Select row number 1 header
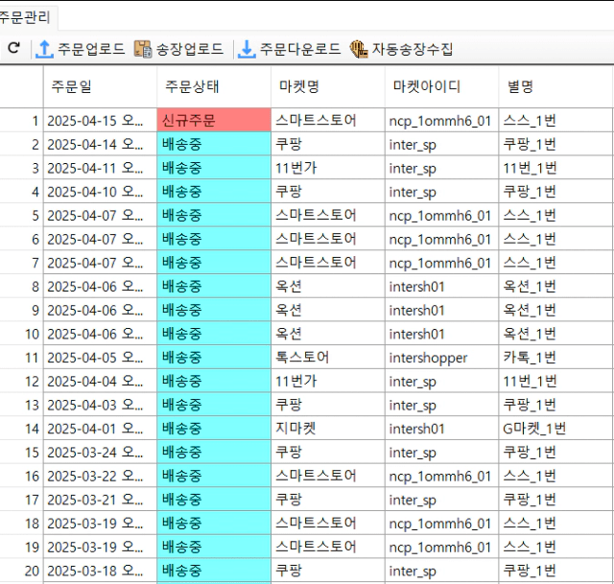This screenshot has height=584, width=614. pos(21,121)
